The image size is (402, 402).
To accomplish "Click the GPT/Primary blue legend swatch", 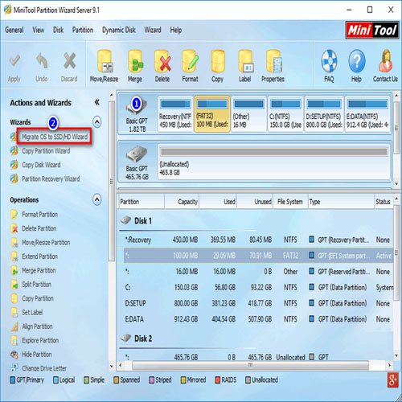I will point(13,380).
